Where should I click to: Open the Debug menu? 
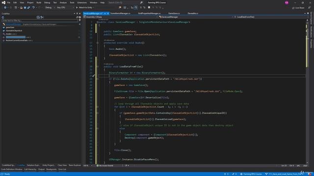point(47,2)
